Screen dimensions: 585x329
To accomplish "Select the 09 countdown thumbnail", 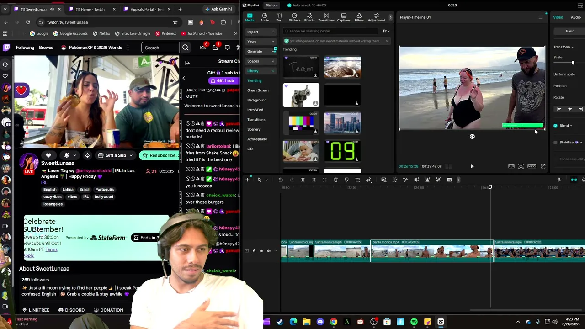I will (342, 151).
